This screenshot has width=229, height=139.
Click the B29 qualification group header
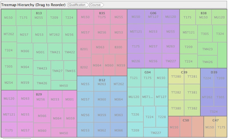39,94
